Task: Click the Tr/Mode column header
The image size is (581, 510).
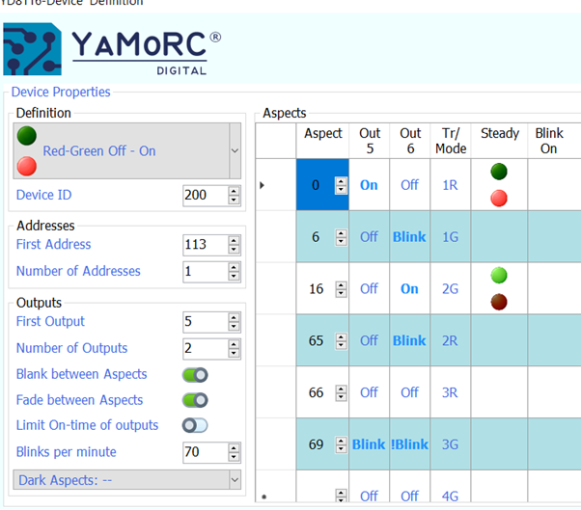Action: coord(451,141)
